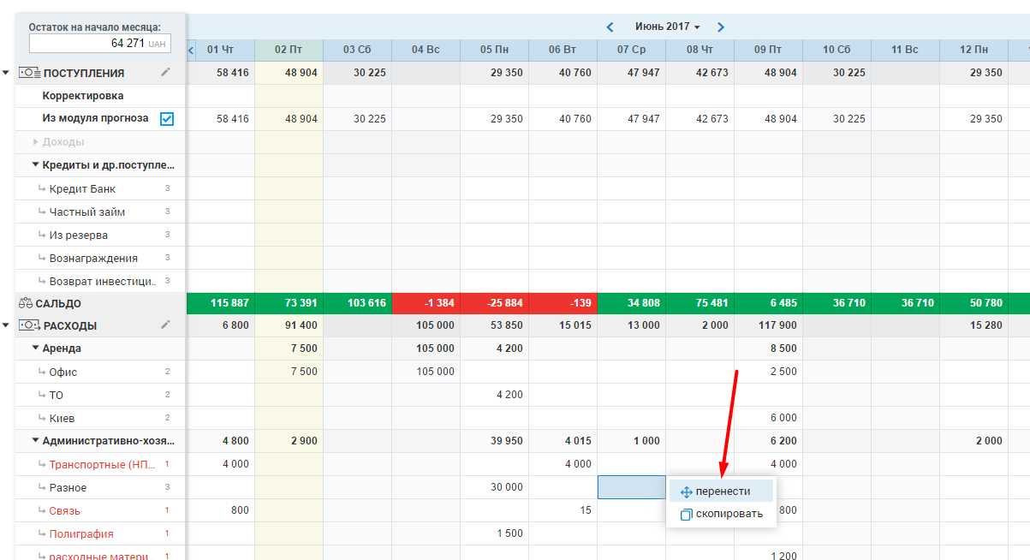
Task: Click the red Связь expense item
Action: (x=64, y=510)
